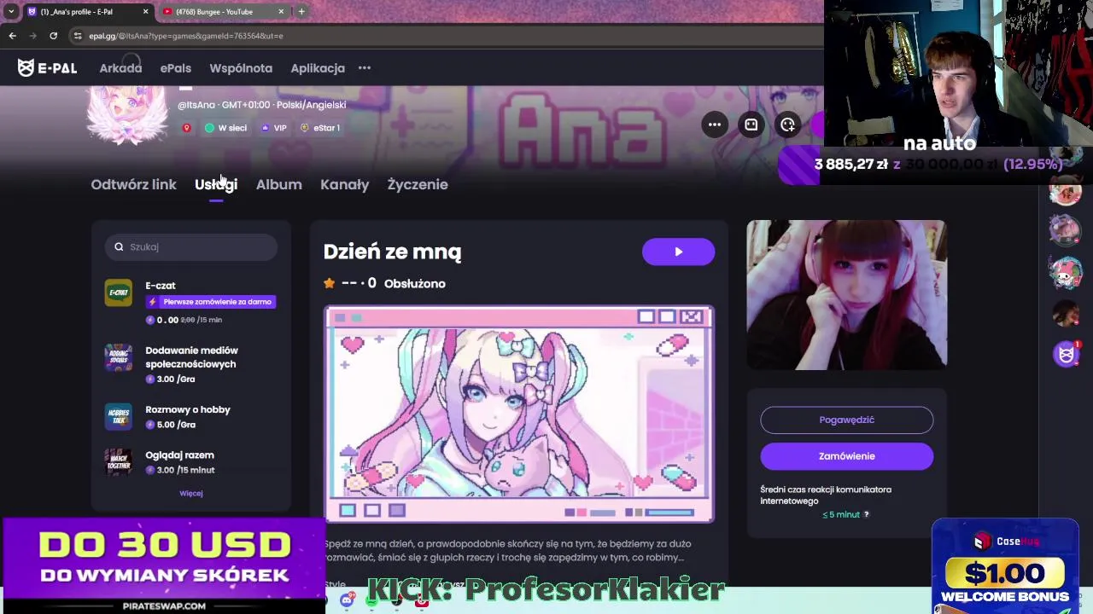Open the red-haired girl profile photo

click(x=846, y=294)
